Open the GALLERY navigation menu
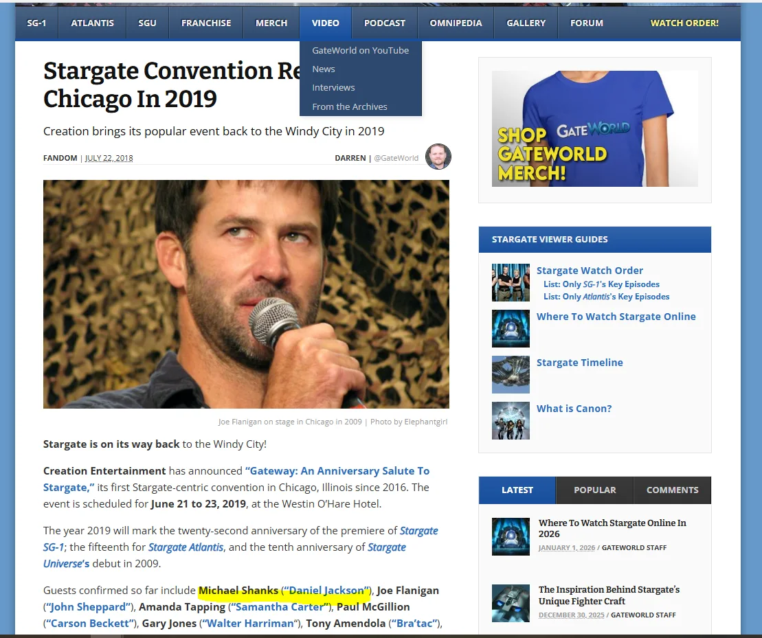This screenshot has width=762, height=638. [526, 23]
